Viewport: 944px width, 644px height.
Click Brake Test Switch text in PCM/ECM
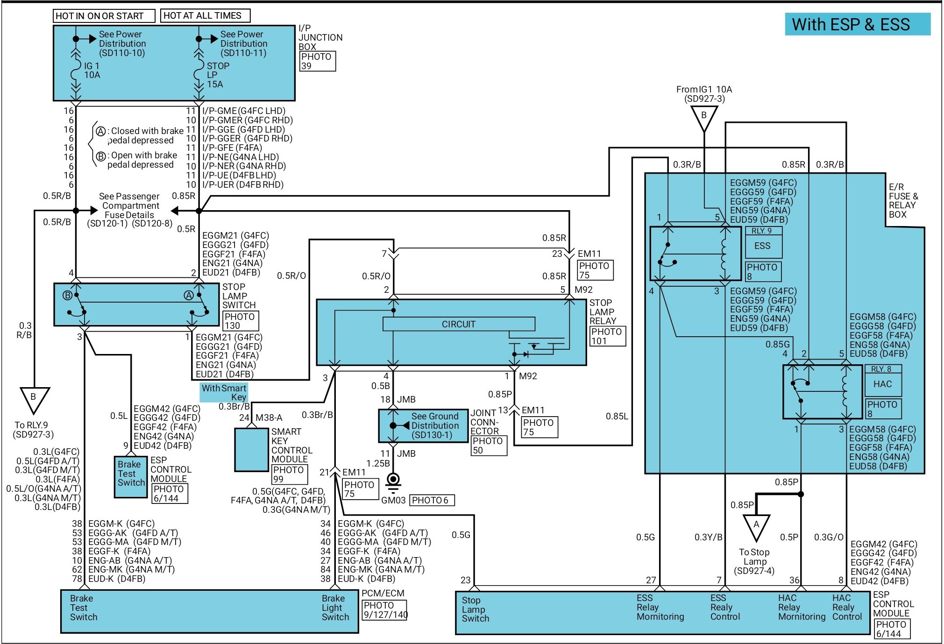[84, 608]
